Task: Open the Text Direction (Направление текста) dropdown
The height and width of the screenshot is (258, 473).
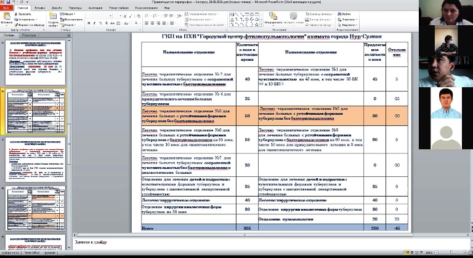Action: click(x=201, y=14)
